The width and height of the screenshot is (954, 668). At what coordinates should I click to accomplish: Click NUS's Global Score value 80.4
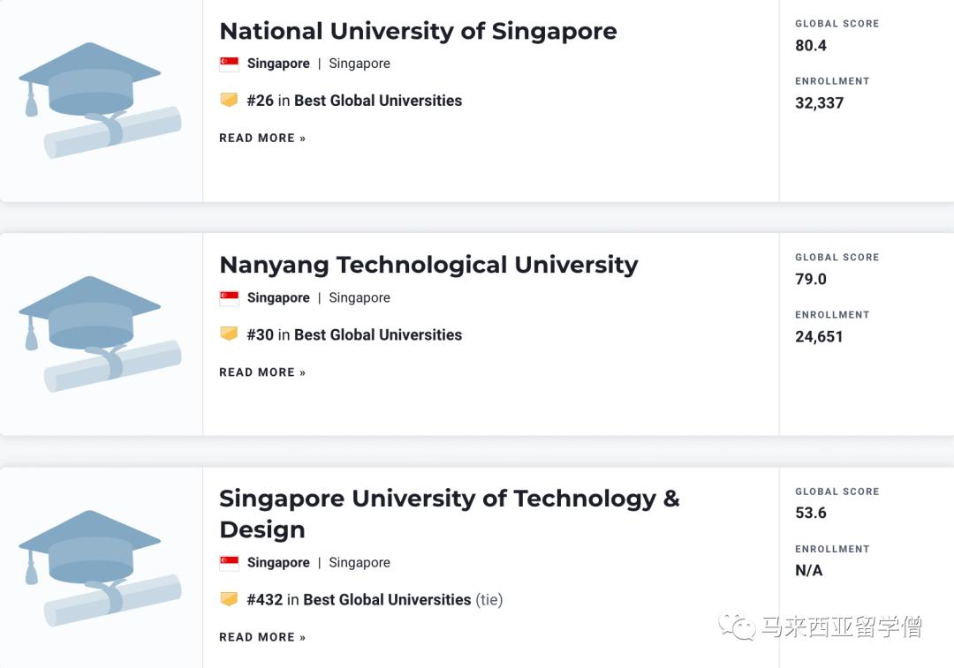click(x=810, y=45)
